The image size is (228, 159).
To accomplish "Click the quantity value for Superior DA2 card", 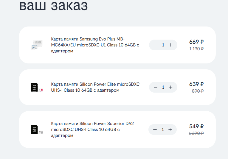I will pyautogui.click(x=162, y=130).
